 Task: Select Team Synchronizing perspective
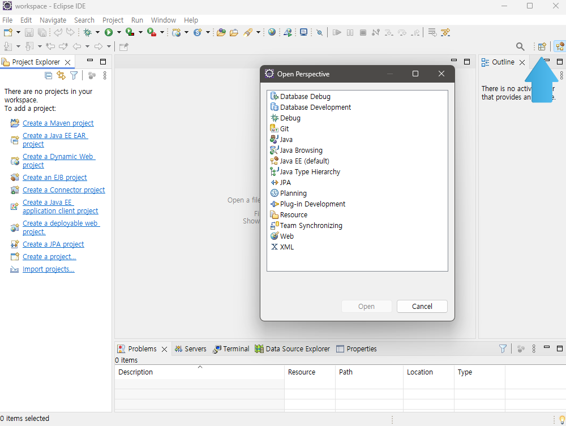(306, 225)
